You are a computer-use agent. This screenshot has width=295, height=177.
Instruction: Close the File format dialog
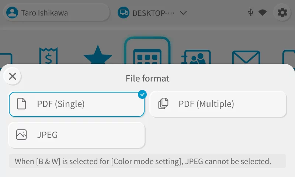(x=13, y=76)
